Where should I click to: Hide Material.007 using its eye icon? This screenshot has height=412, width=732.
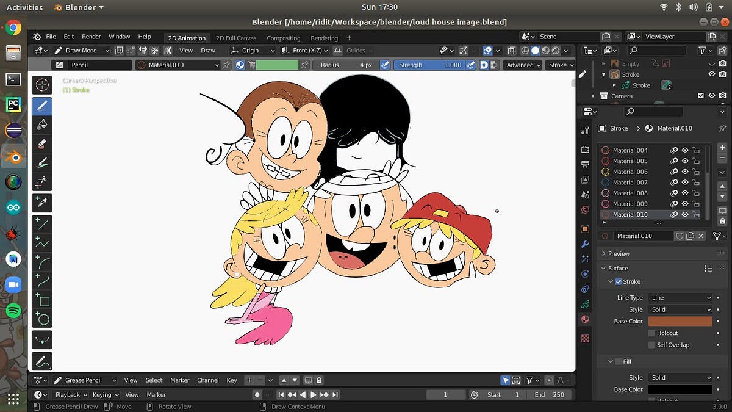coord(685,183)
